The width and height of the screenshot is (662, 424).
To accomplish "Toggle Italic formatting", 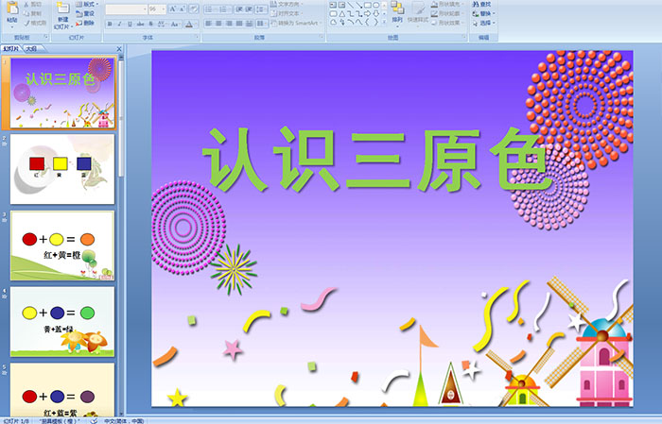I will click(x=119, y=24).
